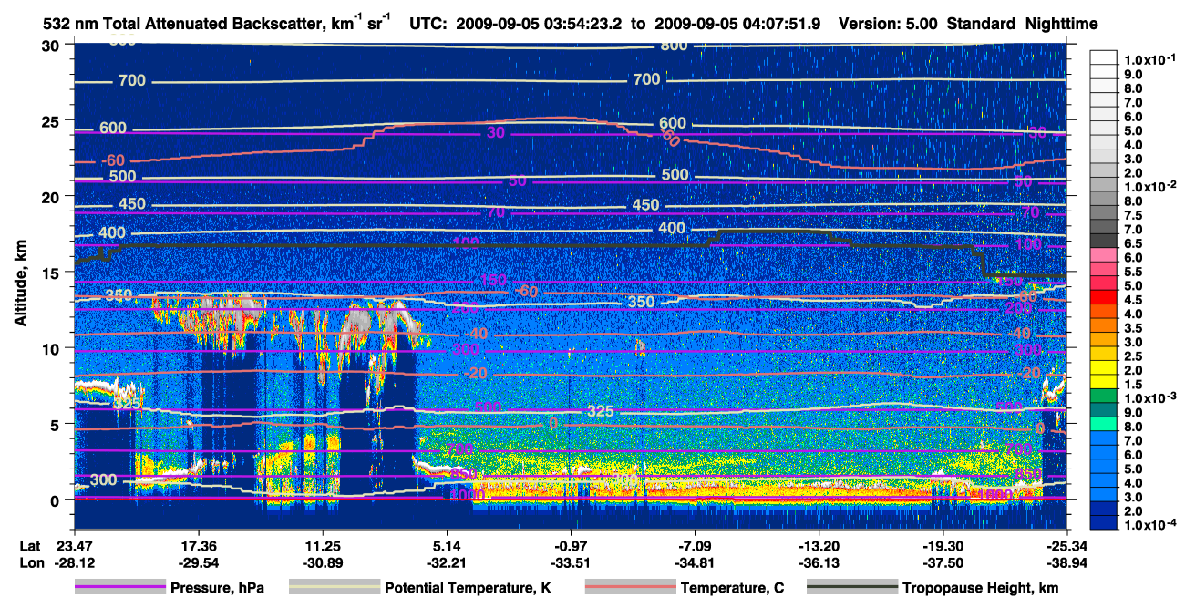Click colorbar label 3.5
1185x608 pixels.
[x=1134, y=327]
